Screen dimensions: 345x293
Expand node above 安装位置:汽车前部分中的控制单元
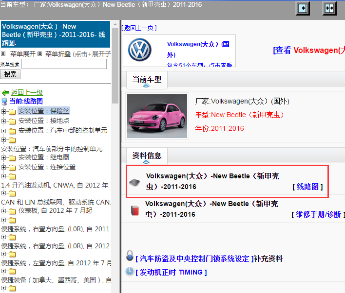point(3,139)
